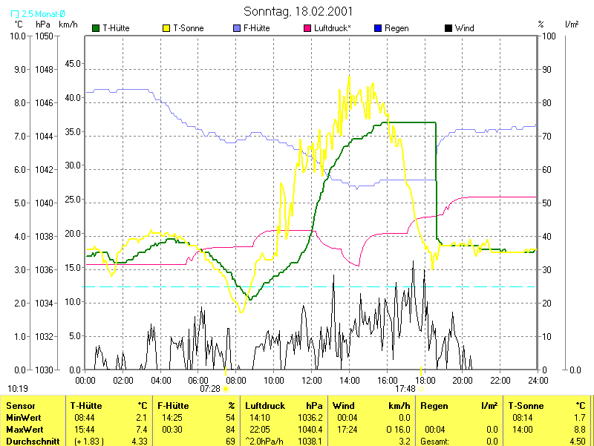Click the sunset icon beside 17:48
This screenshot has height=446, width=594.
[421, 388]
